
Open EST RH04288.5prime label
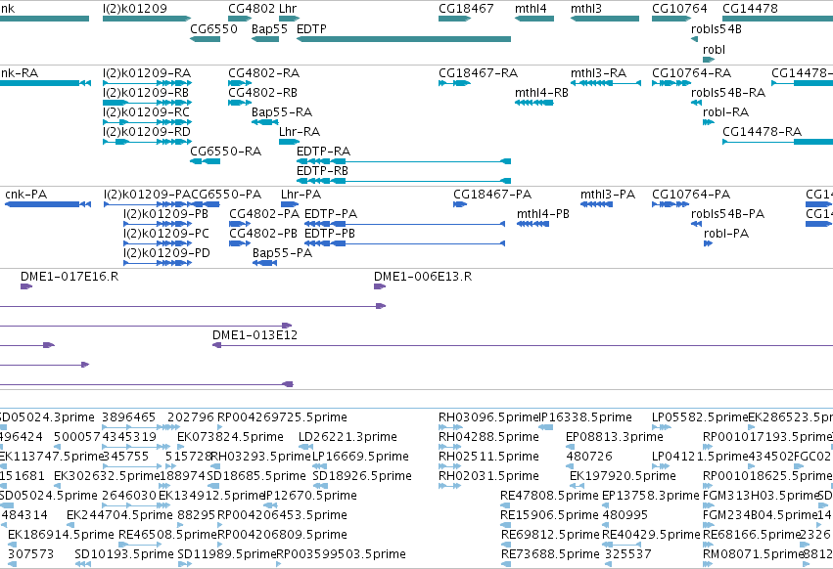pos(488,437)
